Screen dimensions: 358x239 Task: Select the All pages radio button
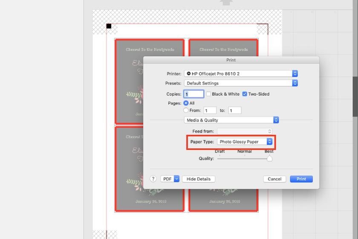click(x=186, y=103)
